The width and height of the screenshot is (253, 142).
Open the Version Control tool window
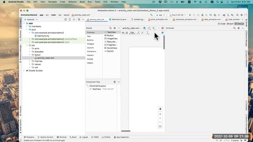coord(45,137)
